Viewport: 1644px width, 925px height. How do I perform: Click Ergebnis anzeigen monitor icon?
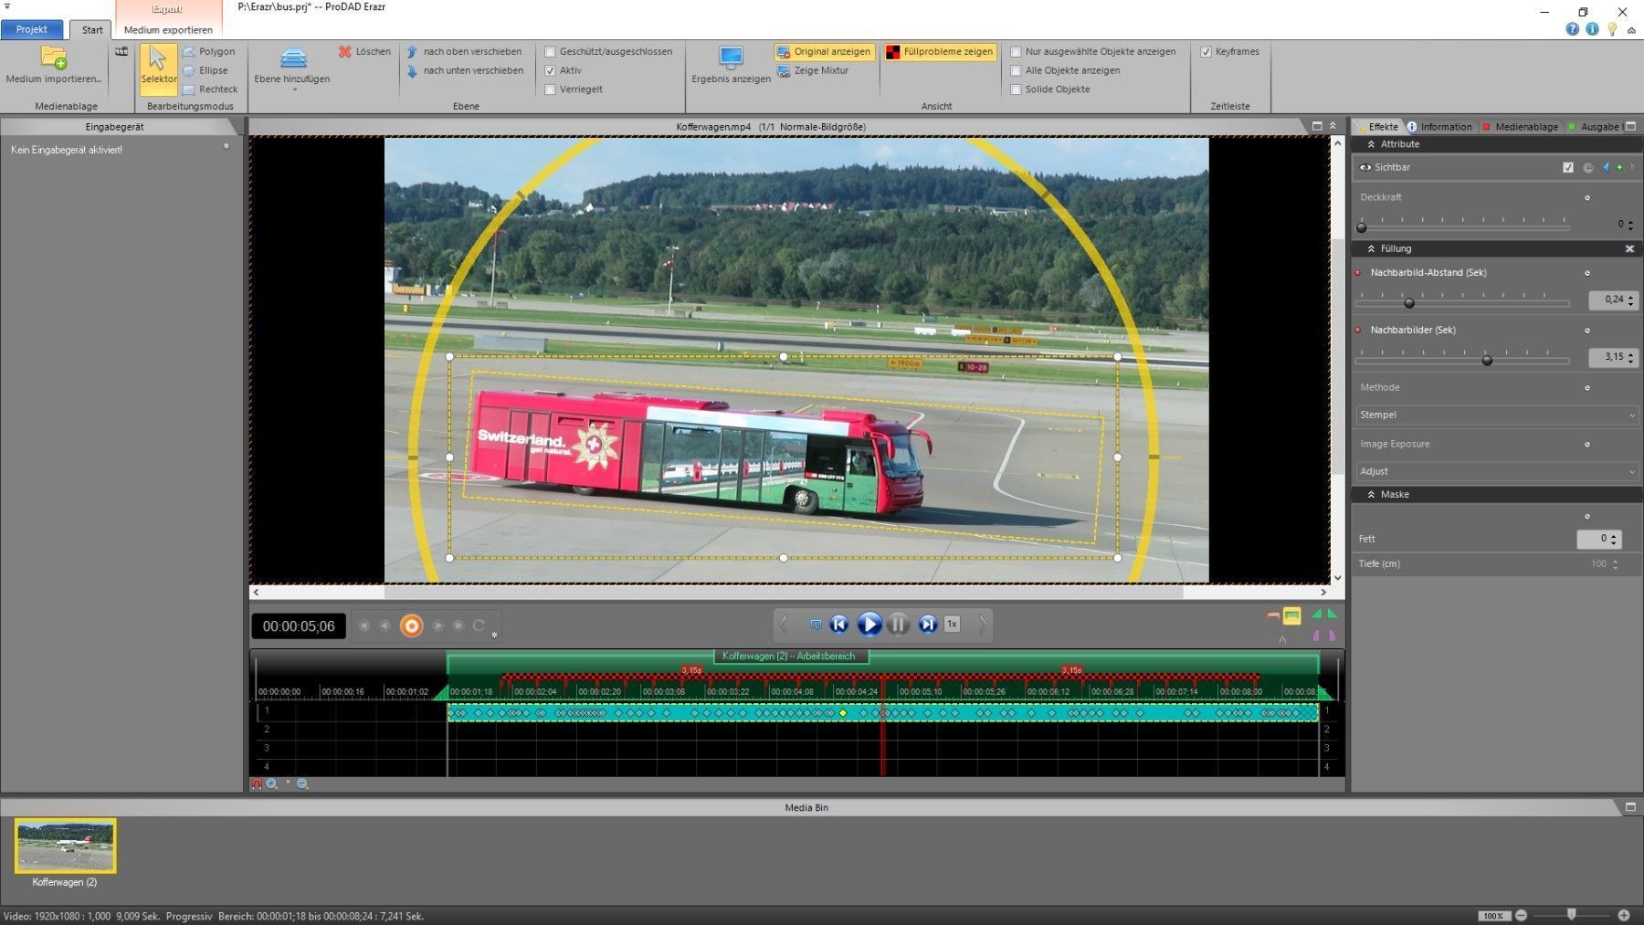731,58
